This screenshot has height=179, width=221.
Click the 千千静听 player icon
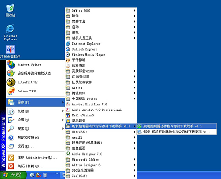coord(68,60)
